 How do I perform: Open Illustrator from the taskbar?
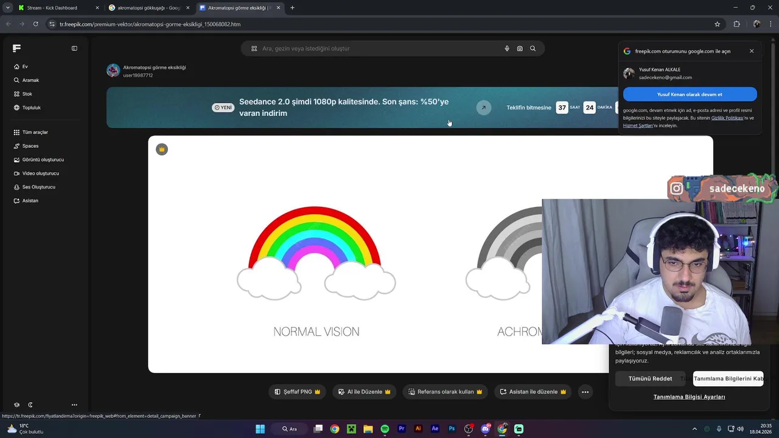[x=418, y=429]
